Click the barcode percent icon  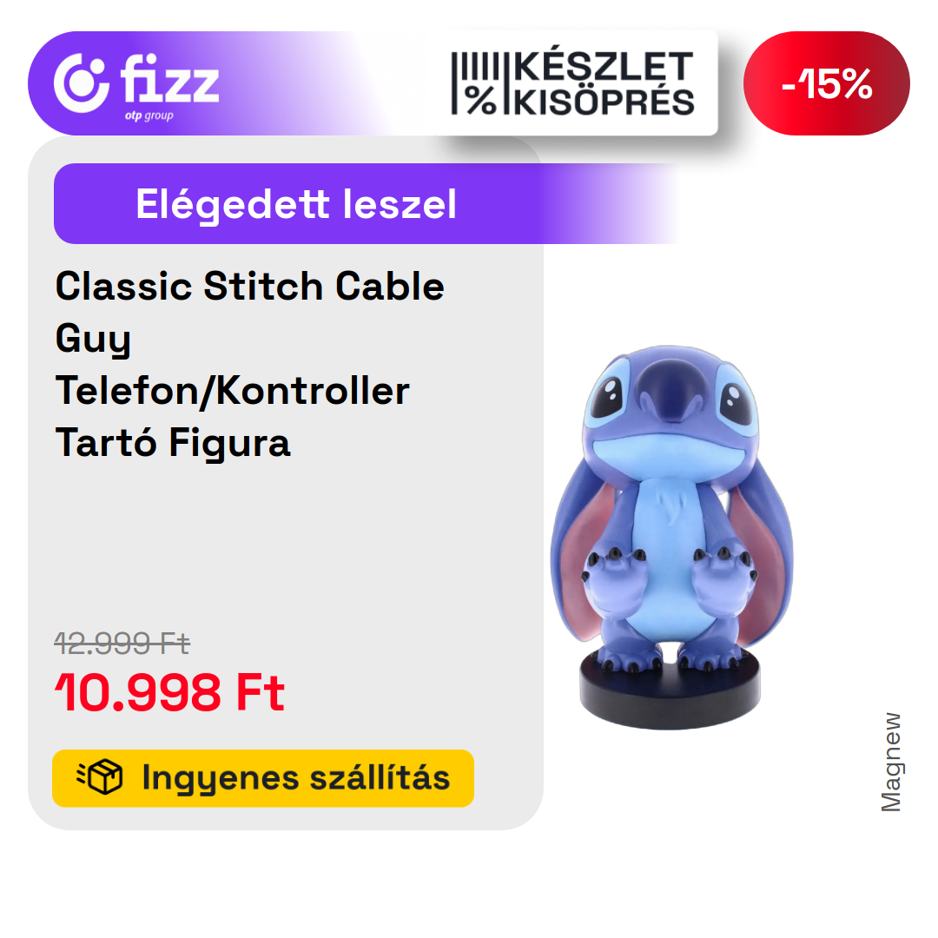coord(475,83)
